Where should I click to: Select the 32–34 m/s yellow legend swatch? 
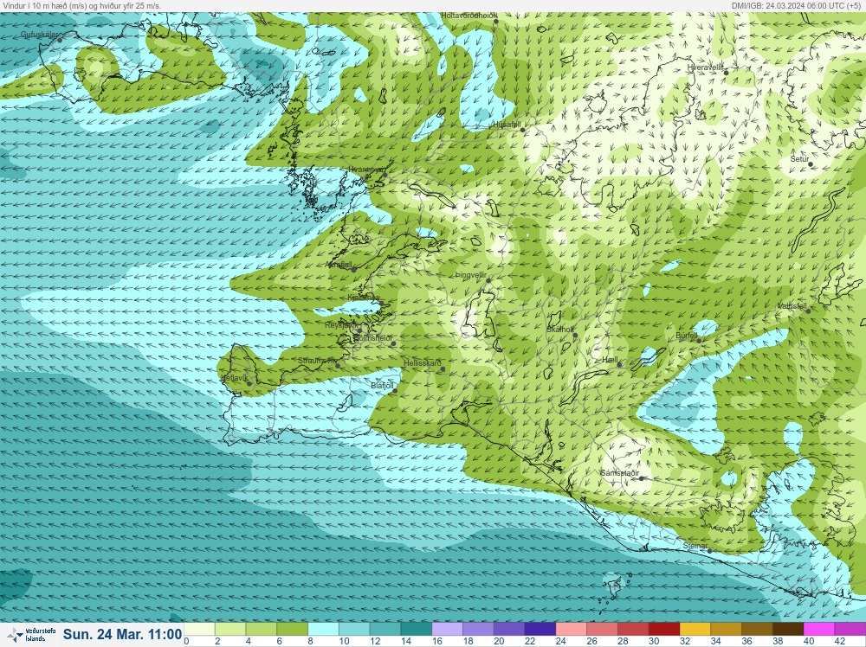click(695, 630)
